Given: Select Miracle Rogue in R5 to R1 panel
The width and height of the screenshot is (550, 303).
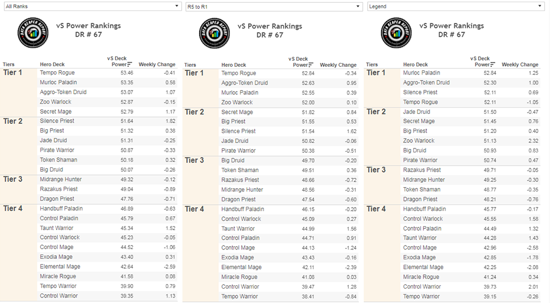Looking at the screenshot, I should (x=239, y=277).
